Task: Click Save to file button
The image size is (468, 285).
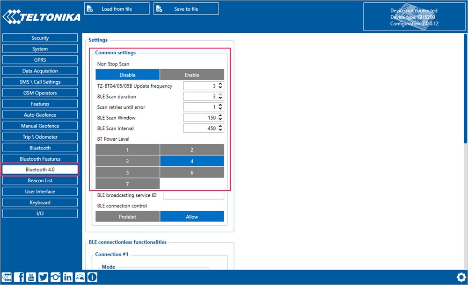Action: coord(186,9)
